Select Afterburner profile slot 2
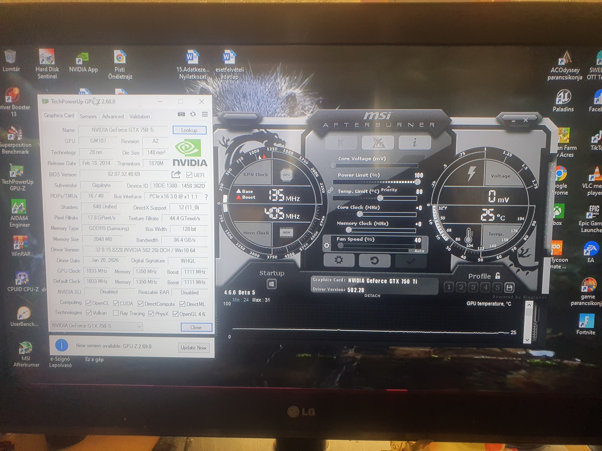602x451 pixels. [461, 287]
